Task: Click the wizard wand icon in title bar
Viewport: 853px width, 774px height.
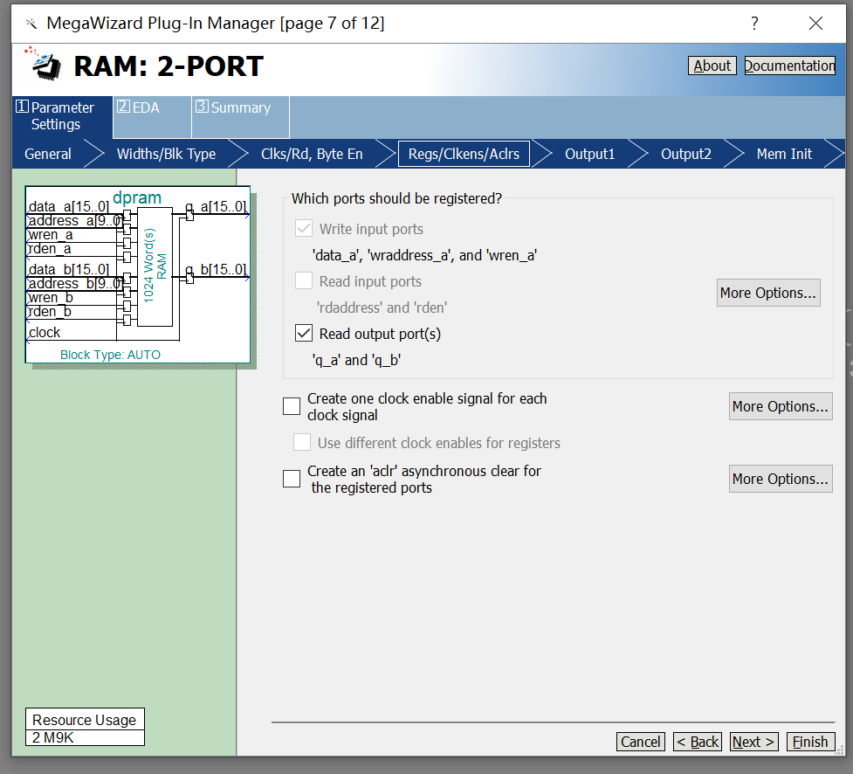Action: coord(31,24)
